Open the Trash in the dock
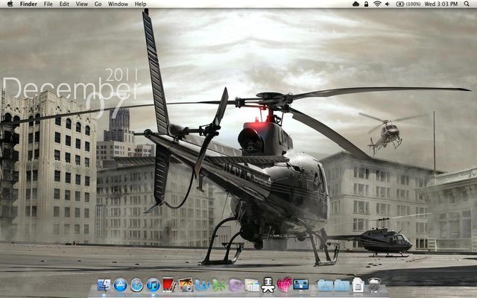This screenshot has width=477, height=298. [x=374, y=285]
